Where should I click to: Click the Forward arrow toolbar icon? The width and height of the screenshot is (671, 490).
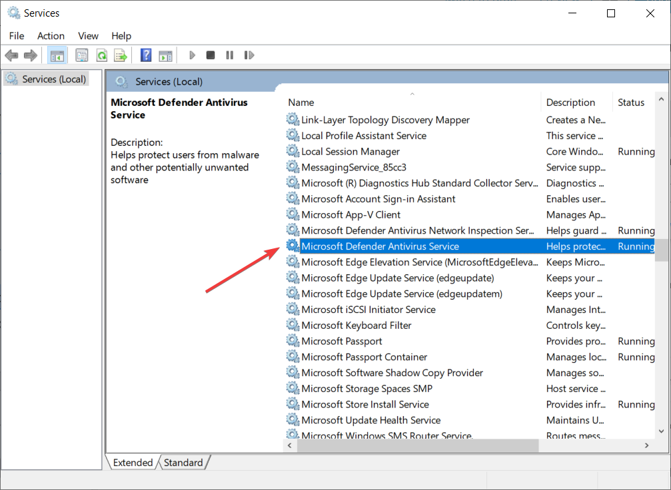[31, 55]
